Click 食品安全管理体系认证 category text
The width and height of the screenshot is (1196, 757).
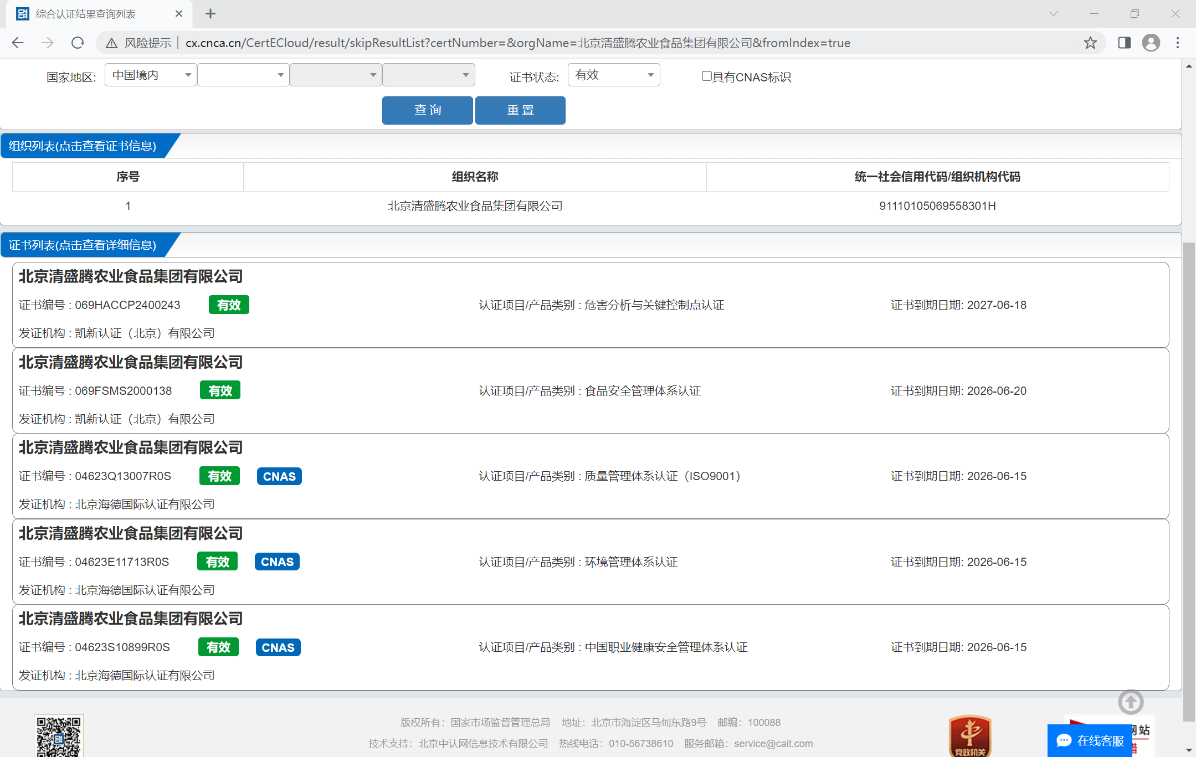(643, 391)
